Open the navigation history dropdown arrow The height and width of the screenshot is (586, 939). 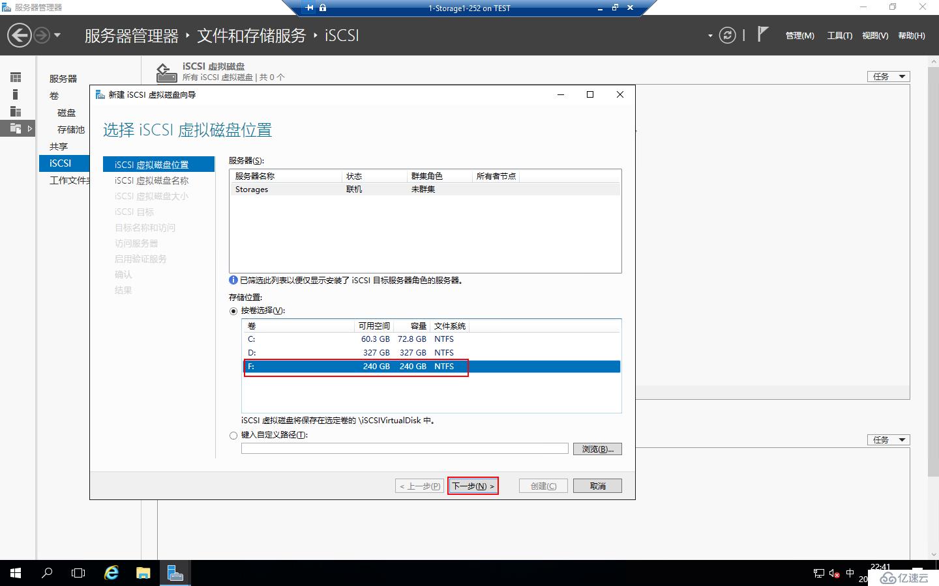tap(57, 35)
